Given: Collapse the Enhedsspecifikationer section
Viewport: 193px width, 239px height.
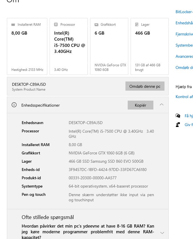Looking at the screenshot, I should tap(162, 105).
